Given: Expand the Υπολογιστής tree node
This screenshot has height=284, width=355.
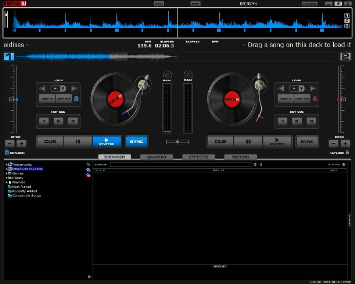Looking at the screenshot, I should click(6, 164).
